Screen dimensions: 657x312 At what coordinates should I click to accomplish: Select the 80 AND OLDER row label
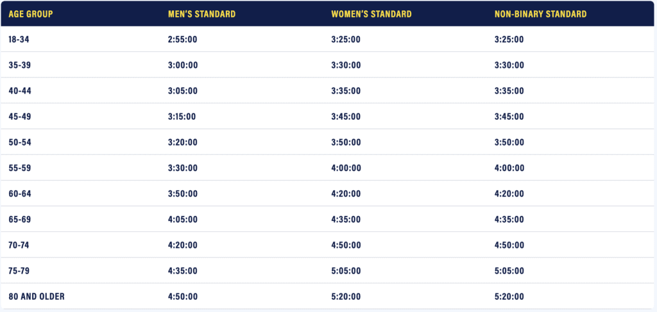tap(37, 296)
